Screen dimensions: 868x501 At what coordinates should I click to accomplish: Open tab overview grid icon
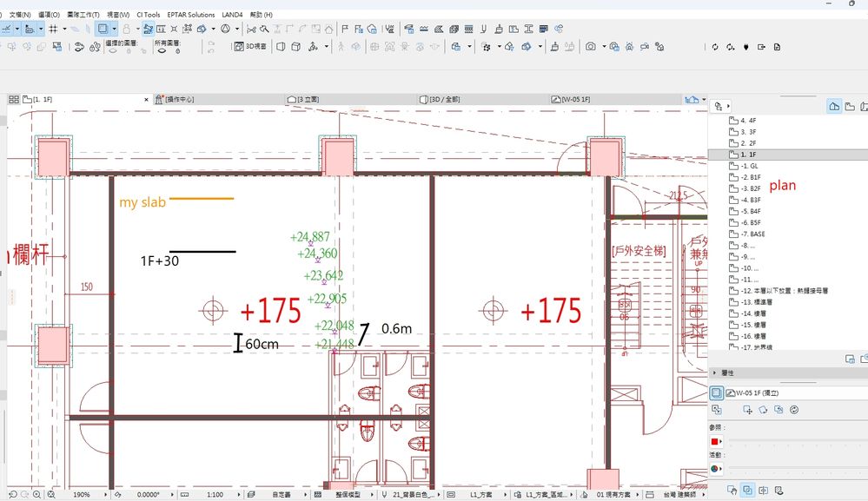point(13,100)
